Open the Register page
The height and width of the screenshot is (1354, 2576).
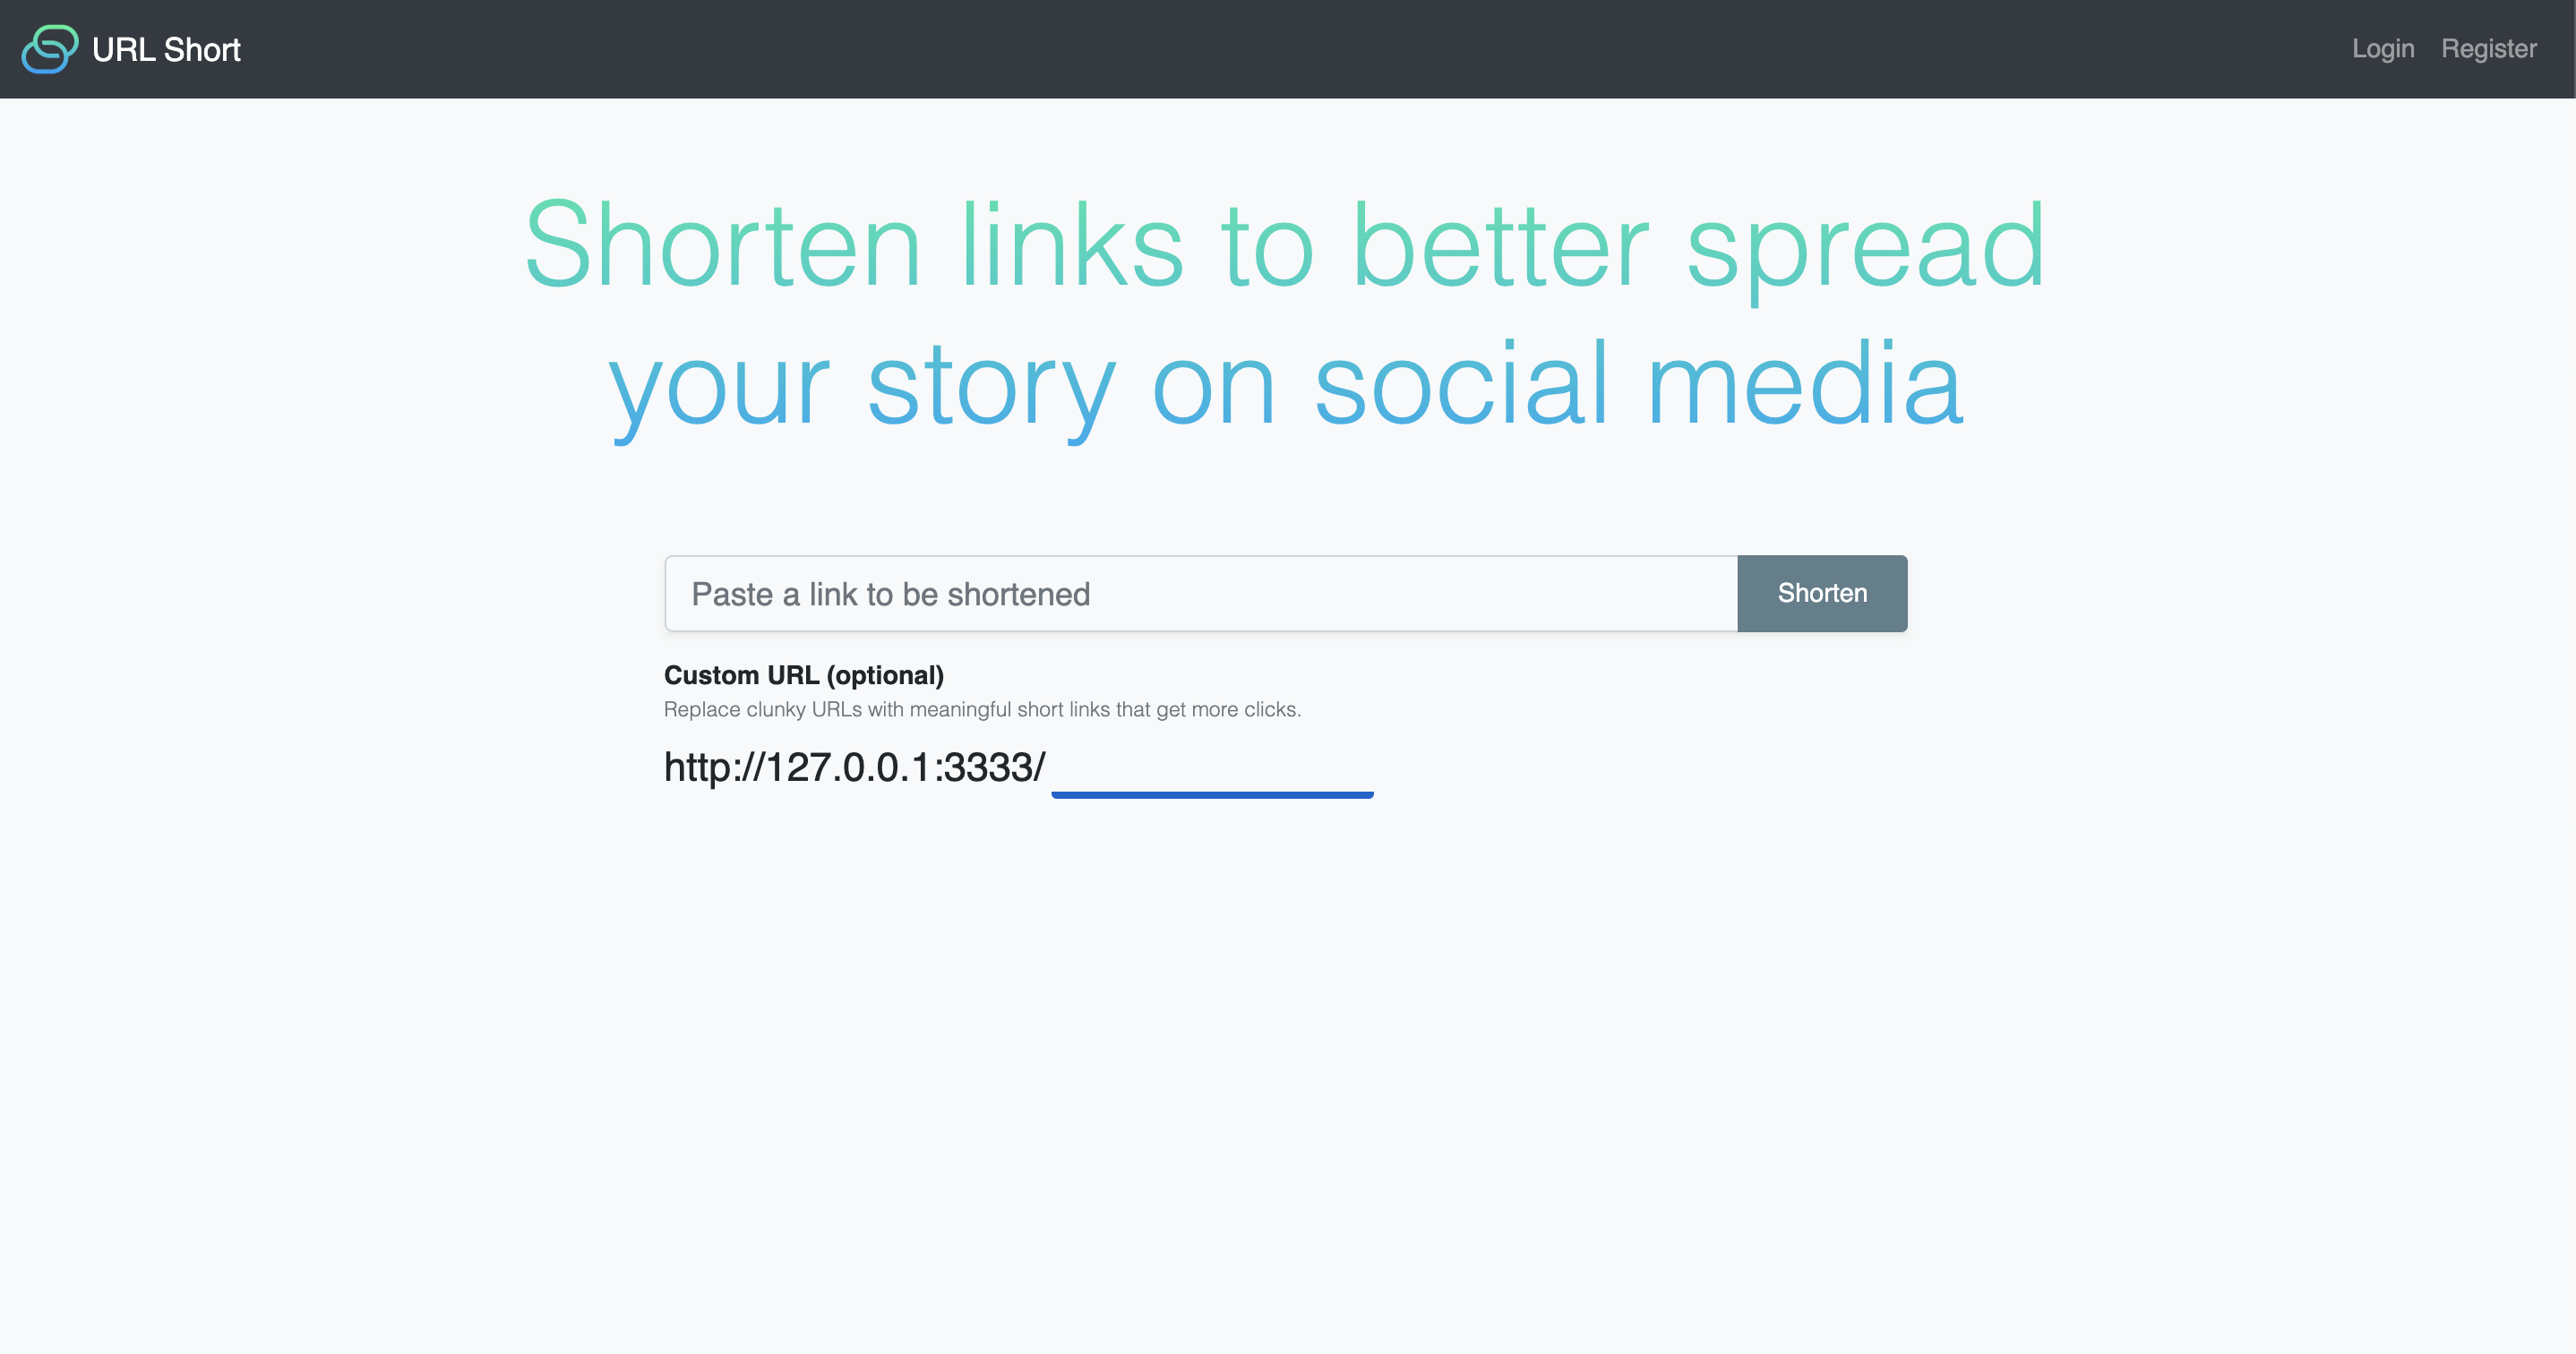click(2488, 48)
